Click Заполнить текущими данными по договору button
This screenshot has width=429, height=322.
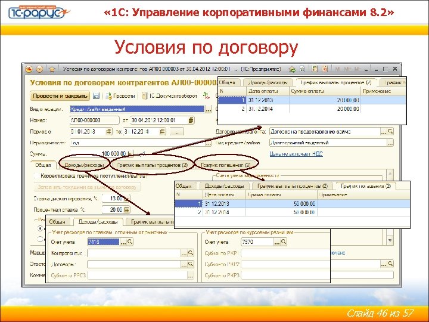[x=87, y=187]
